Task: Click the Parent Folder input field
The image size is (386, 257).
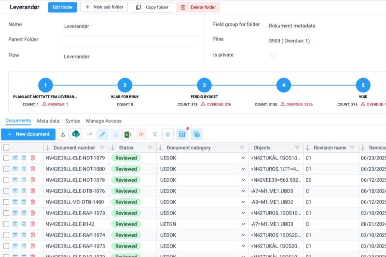Action: point(130,41)
